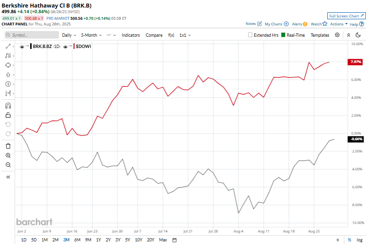Screen dimensions: 366x248
Task: Open the Indicators menu
Action: 131,35
